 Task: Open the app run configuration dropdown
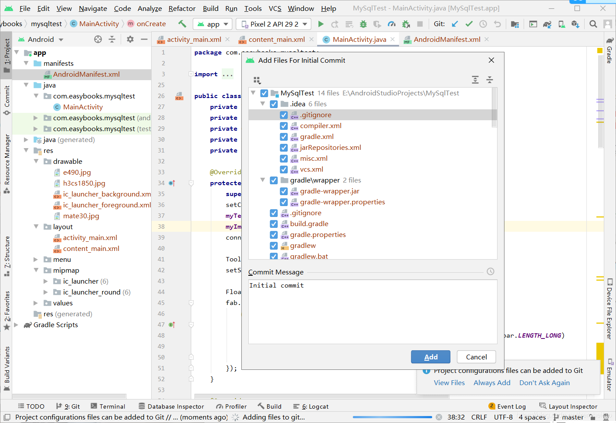(x=212, y=24)
